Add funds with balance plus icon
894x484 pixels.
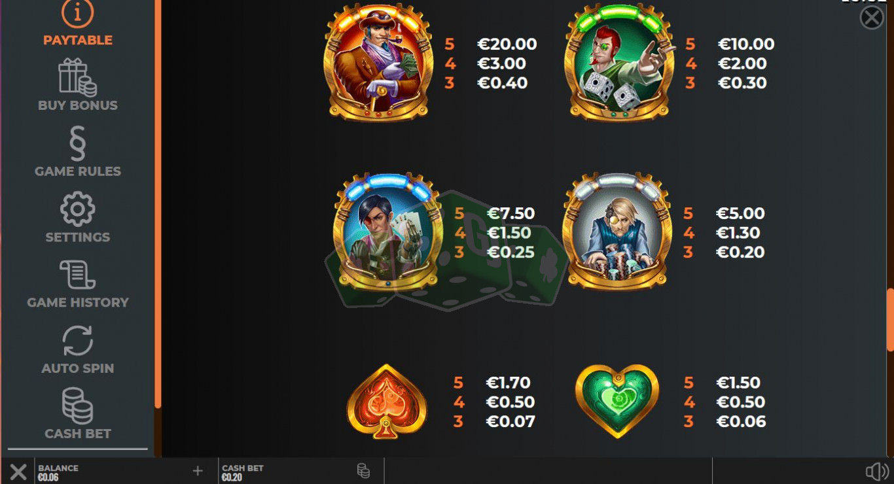(x=198, y=471)
